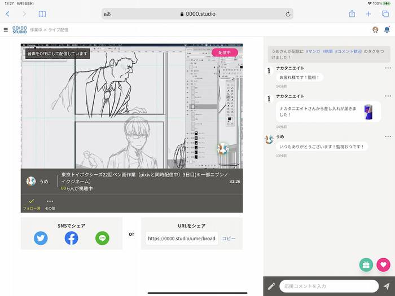The width and height of the screenshot is (395, 296).
Task: Share to Twitter
Action: (41, 238)
